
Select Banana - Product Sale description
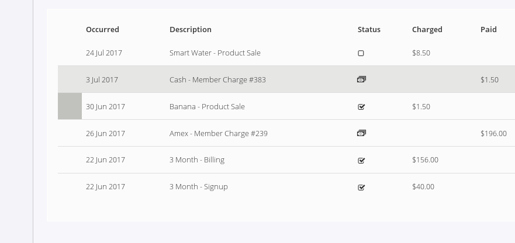coord(207,107)
